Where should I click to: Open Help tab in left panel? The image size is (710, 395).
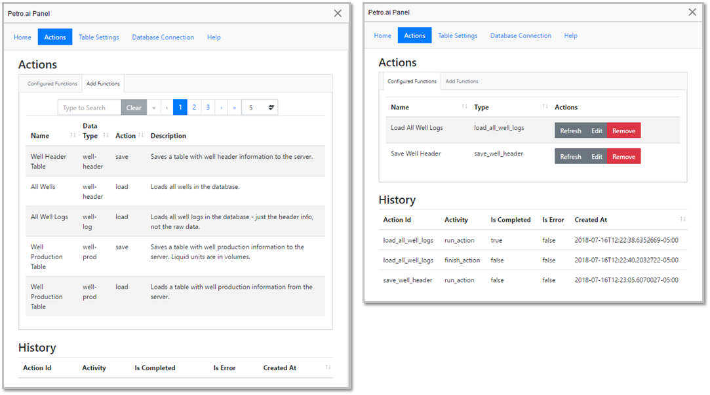tap(214, 37)
